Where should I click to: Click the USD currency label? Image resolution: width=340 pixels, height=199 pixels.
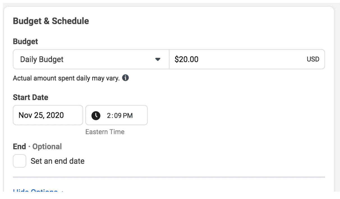(x=313, y=60)
